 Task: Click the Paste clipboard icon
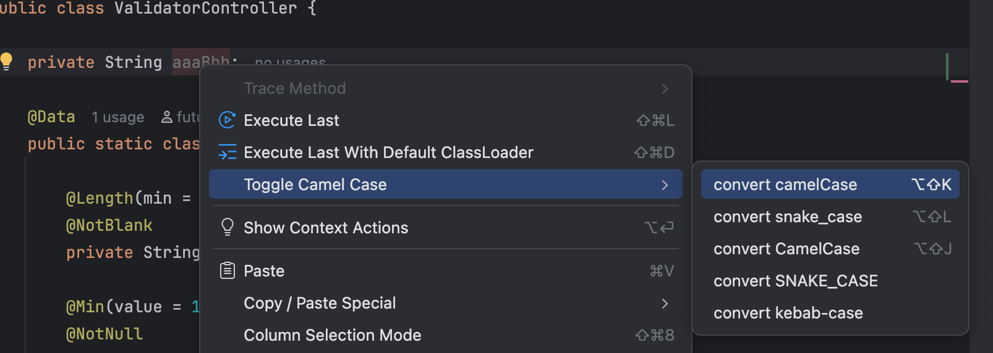click(x=228, y=270)
